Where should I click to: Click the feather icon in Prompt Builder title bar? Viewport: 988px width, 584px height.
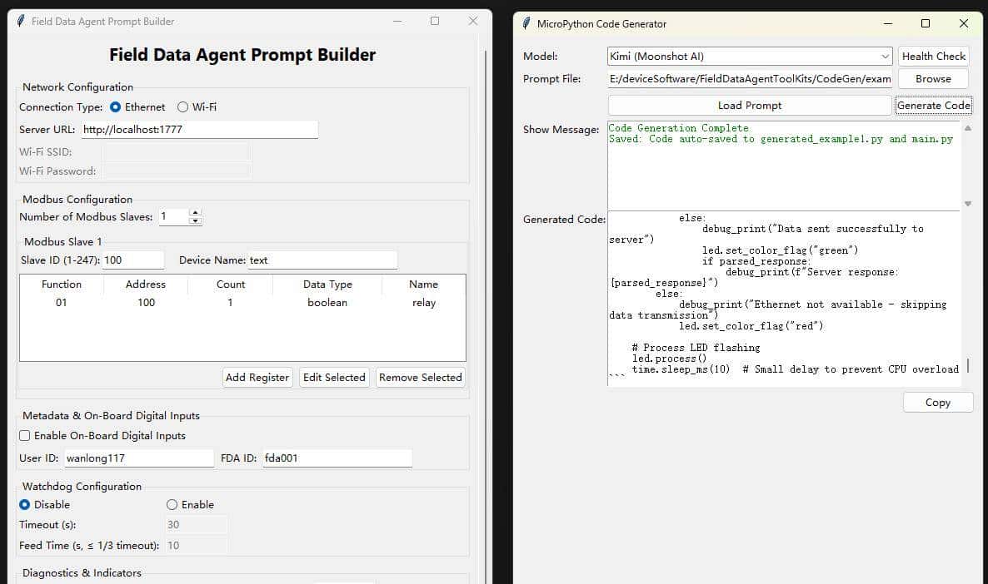pyautogui.click(x=21, y=22)
